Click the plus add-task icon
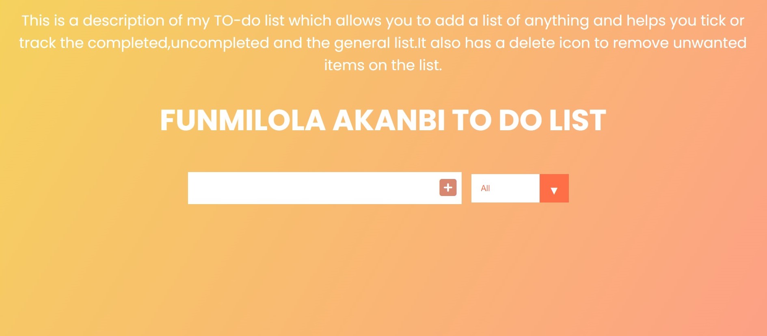767x336 pixels. coord(448,187)
